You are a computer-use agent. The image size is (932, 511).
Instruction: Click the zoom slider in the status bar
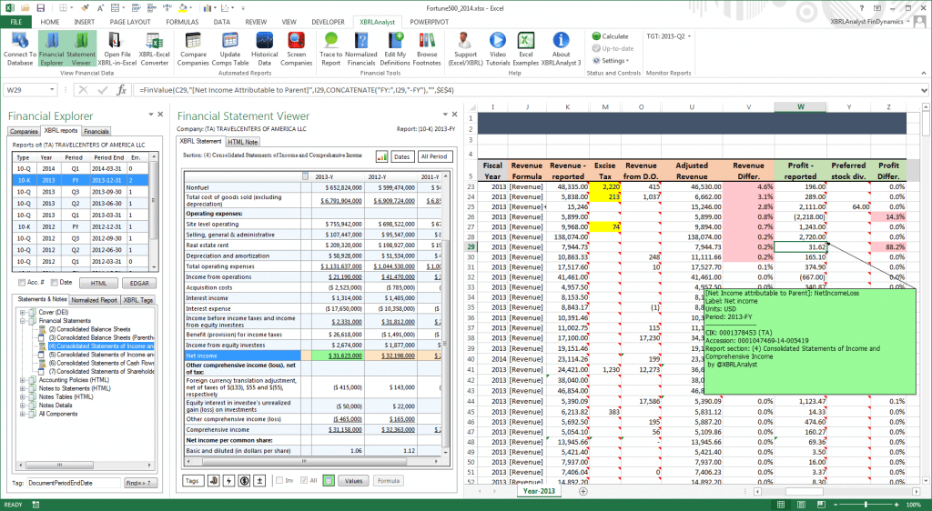(866, 505)
